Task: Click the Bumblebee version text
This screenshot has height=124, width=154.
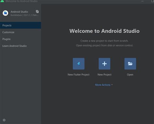Action: [x=24, y=15]
